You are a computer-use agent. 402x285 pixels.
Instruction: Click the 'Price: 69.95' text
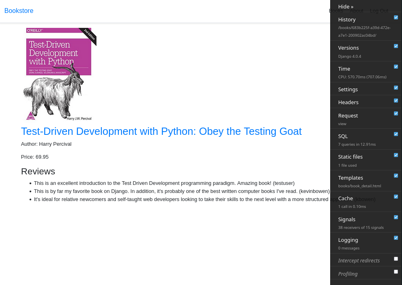[x=35, y=157]
